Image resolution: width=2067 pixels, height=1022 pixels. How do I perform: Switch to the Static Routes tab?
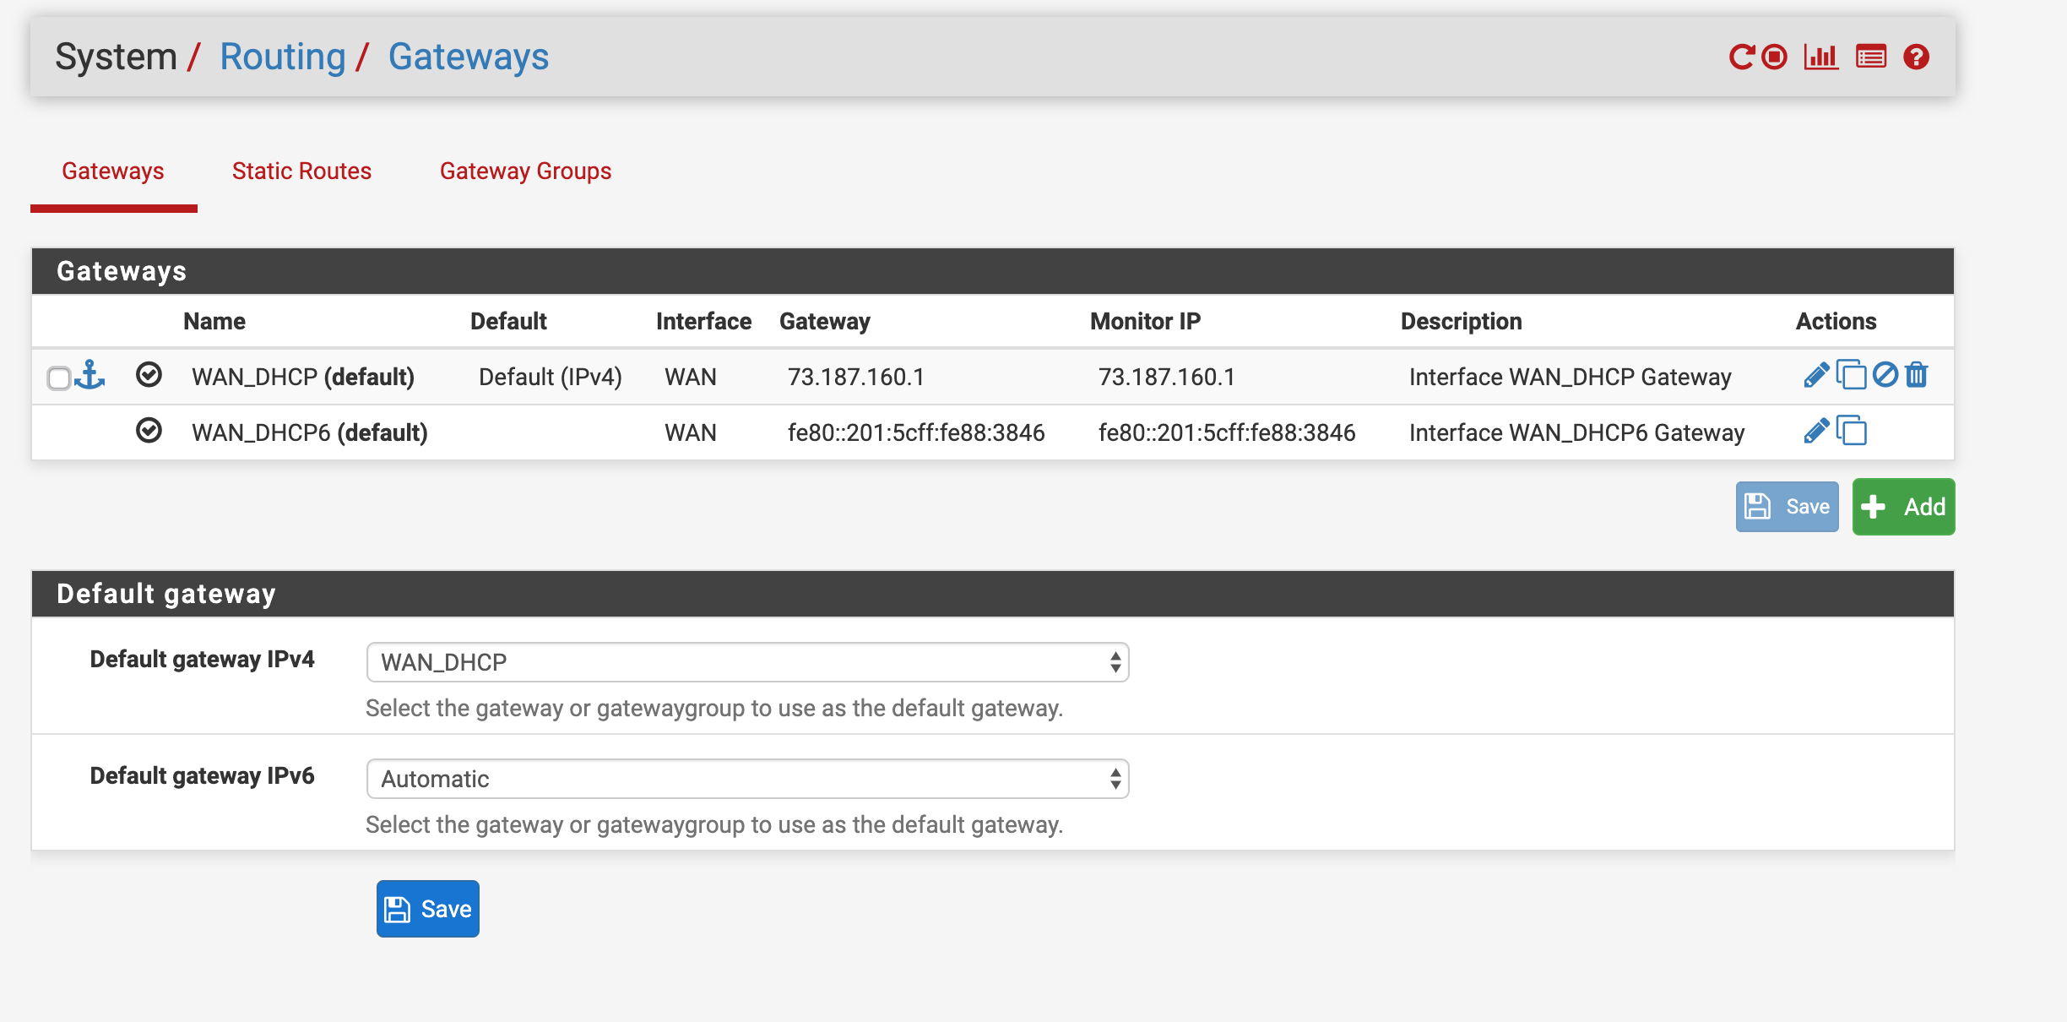click(301, 171)
